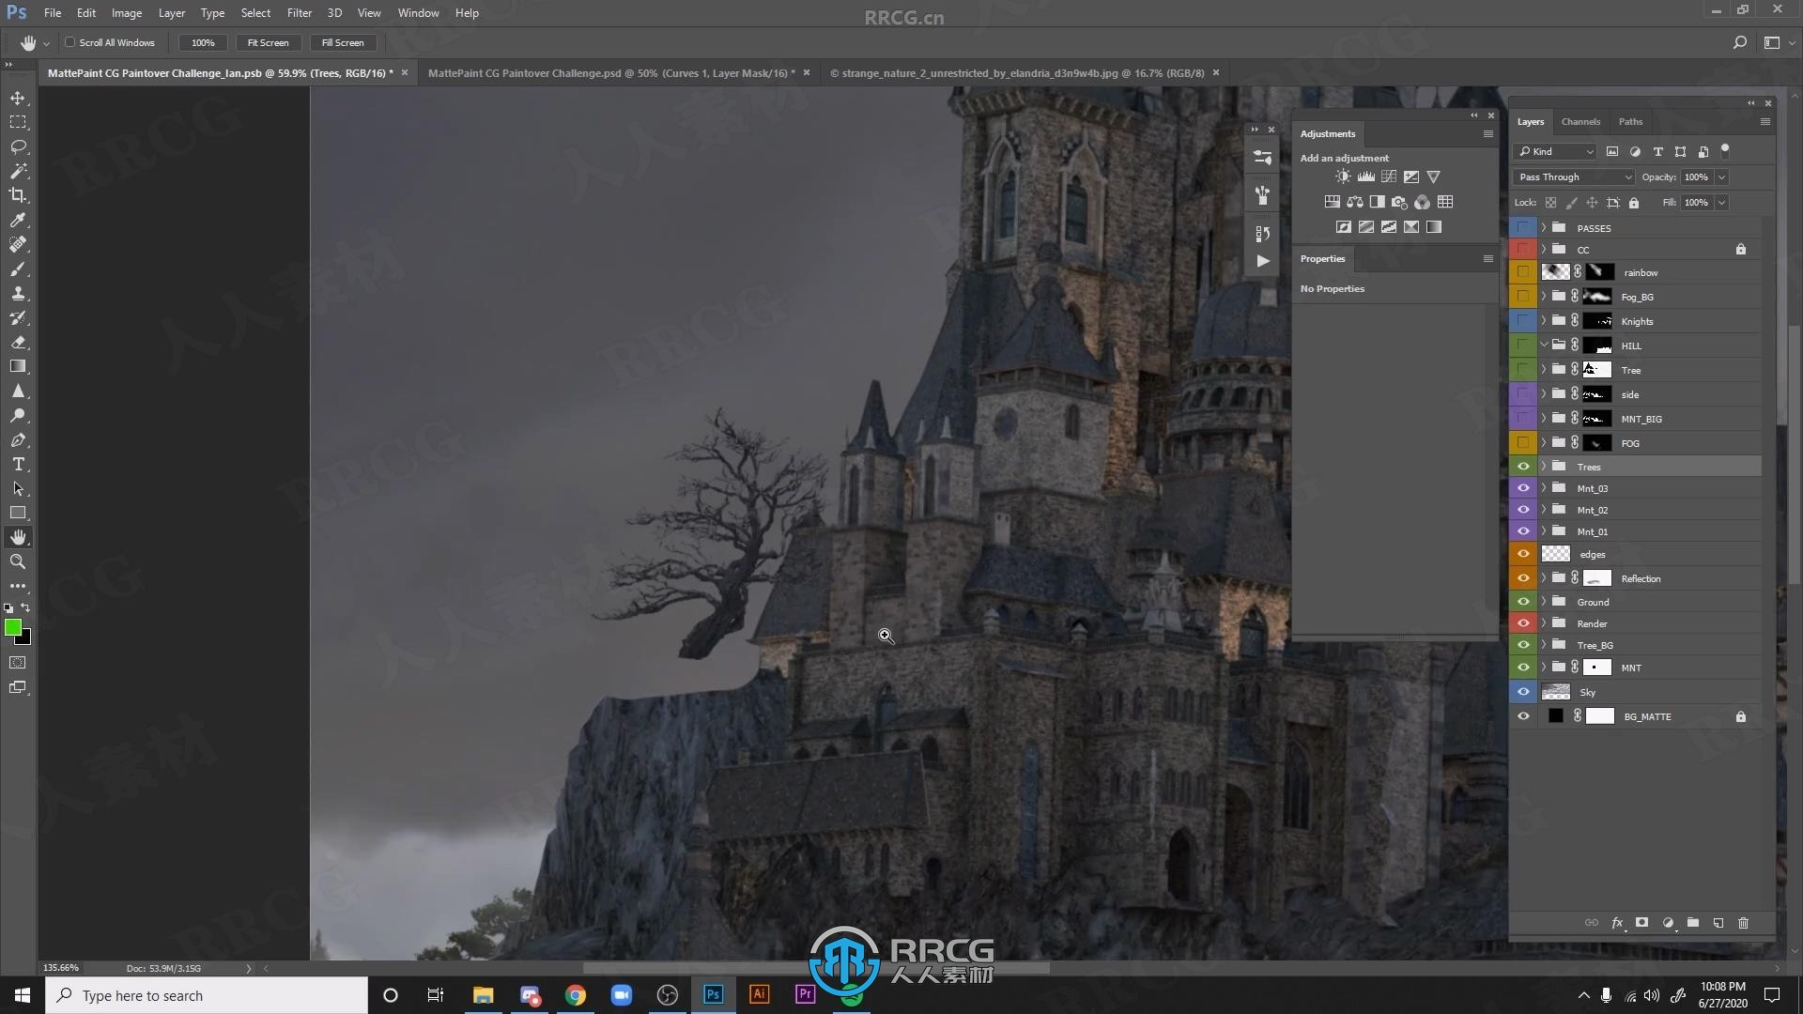The height and width of the screenshot is (1014, 1803).
Task: Select the Lasso tool
Action: pyautogui.click(x=19, y=146)
